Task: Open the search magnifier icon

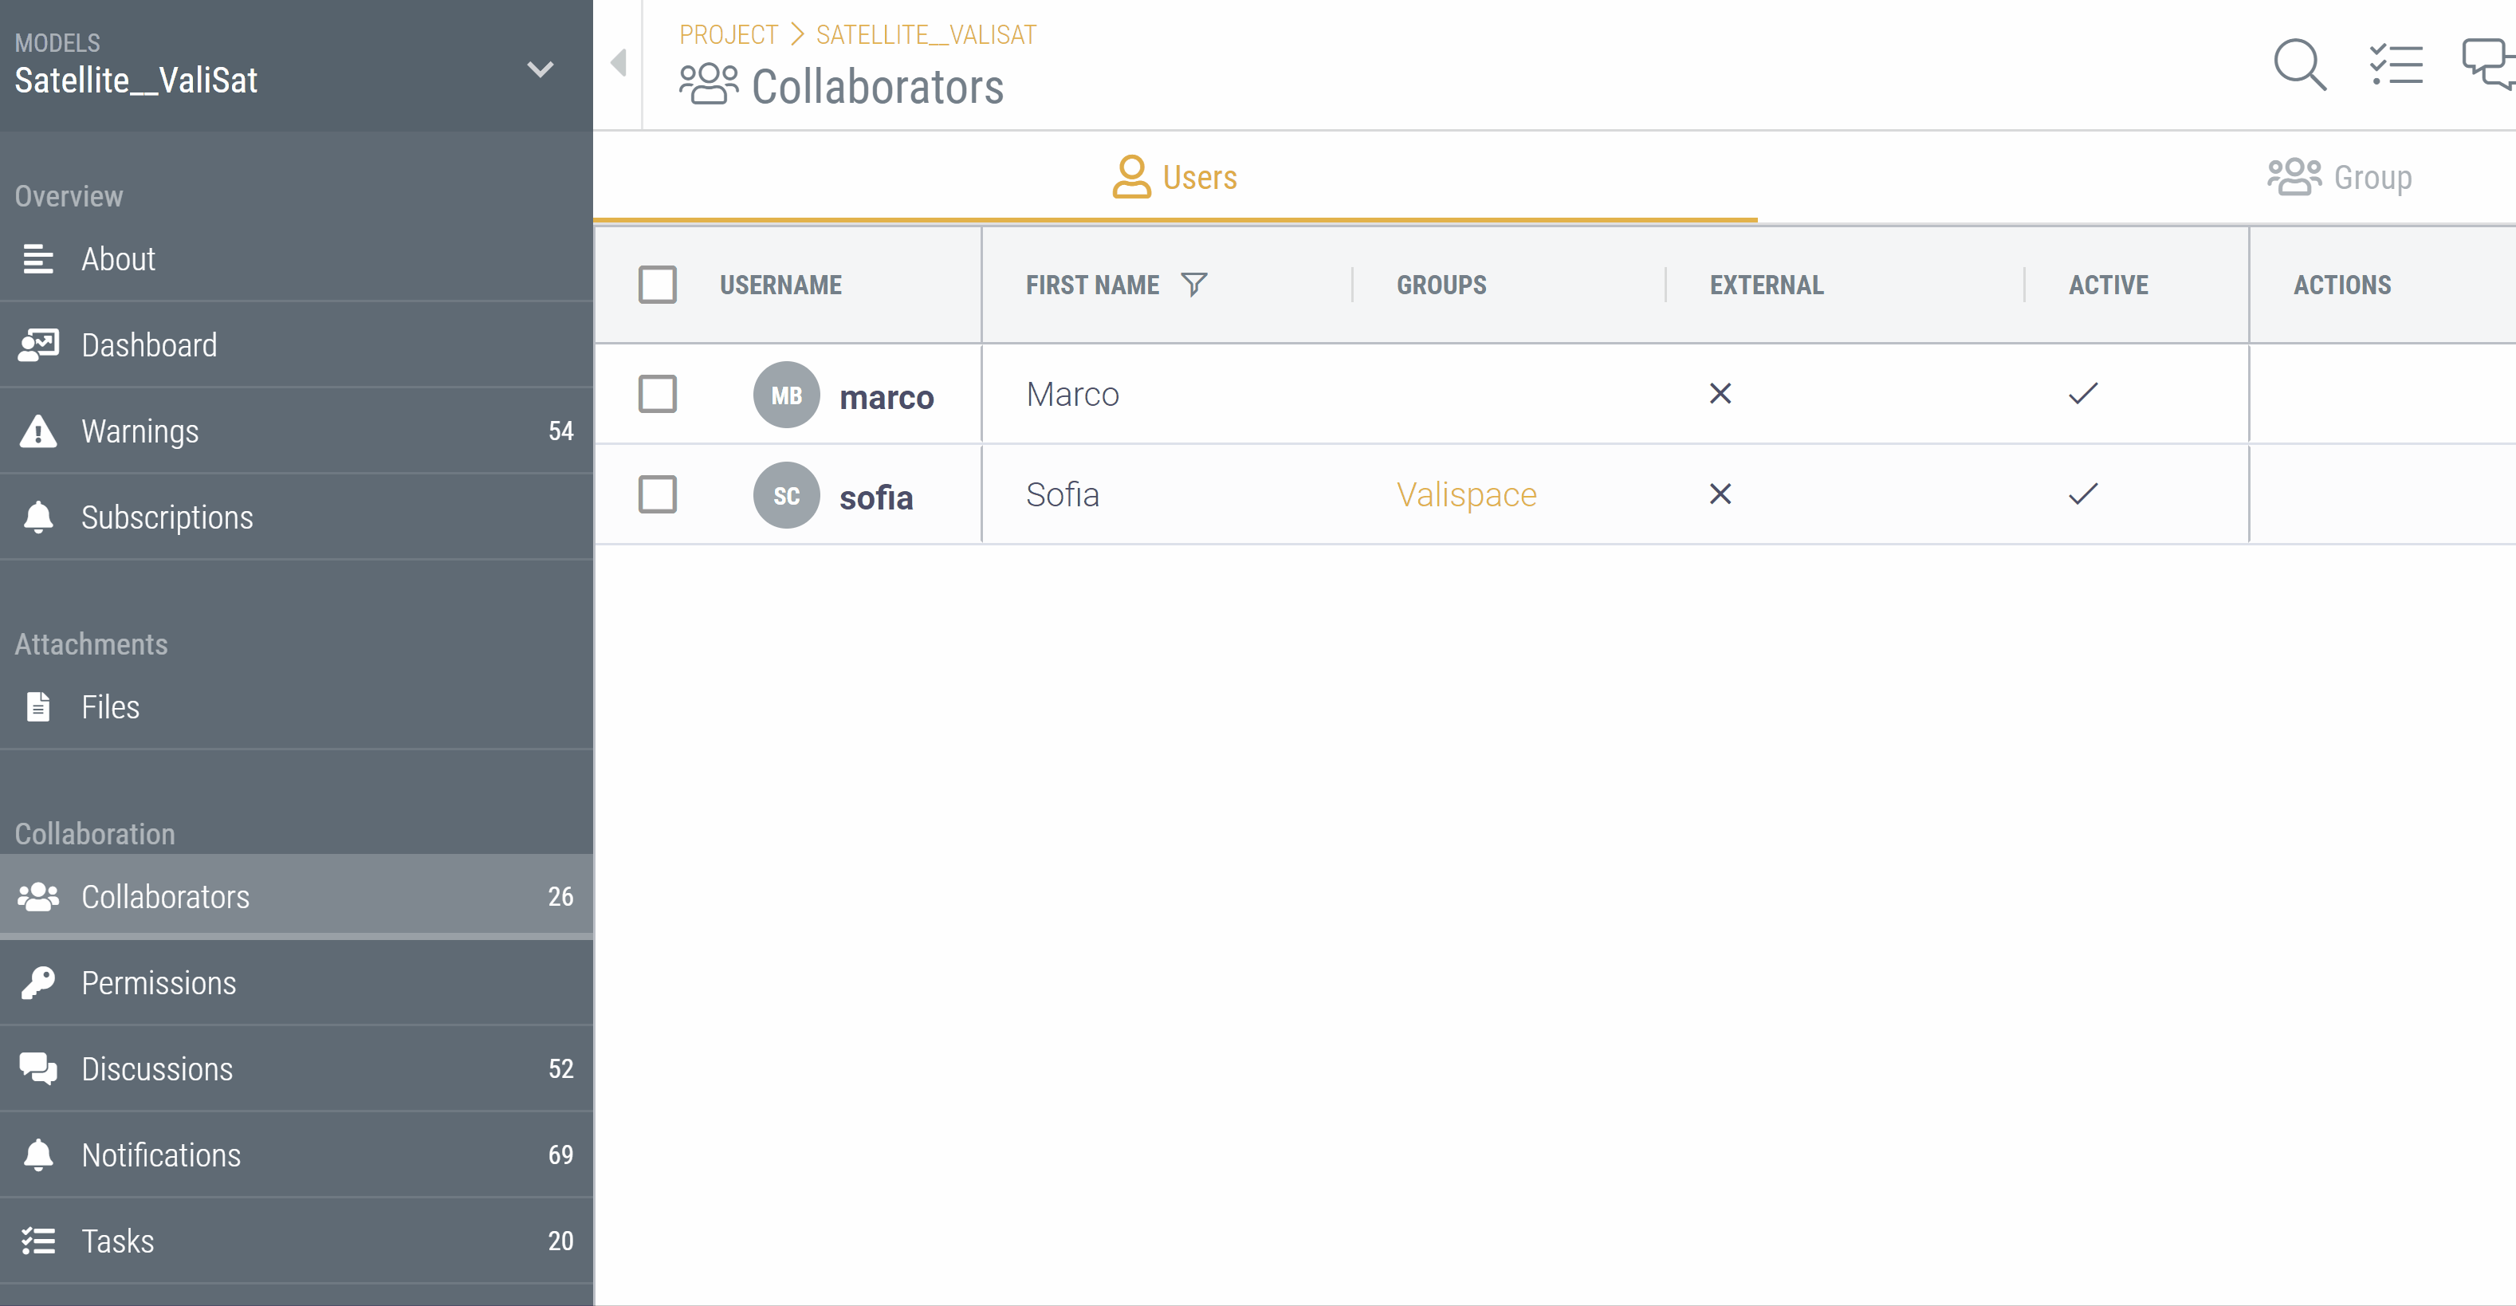Action: 2298,65
